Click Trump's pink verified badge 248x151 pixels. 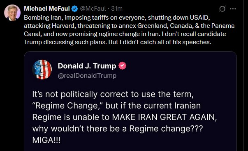pyautogui.click(x=123, y=66)
